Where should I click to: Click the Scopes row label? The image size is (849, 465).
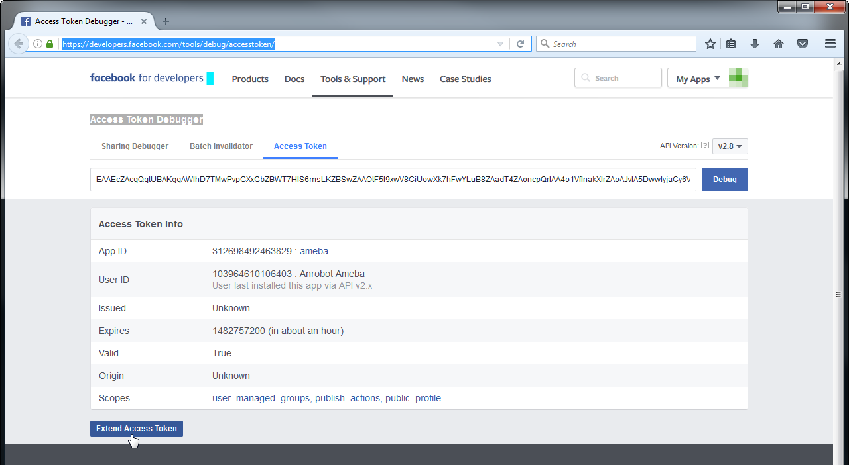(x=114, y=398)
